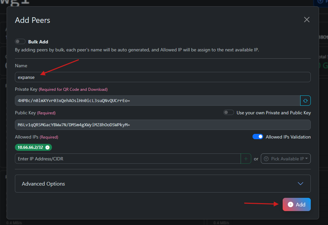Click the plus icon beside the IP address field
The height and width of the screenshot is (225, 328).
246,159
